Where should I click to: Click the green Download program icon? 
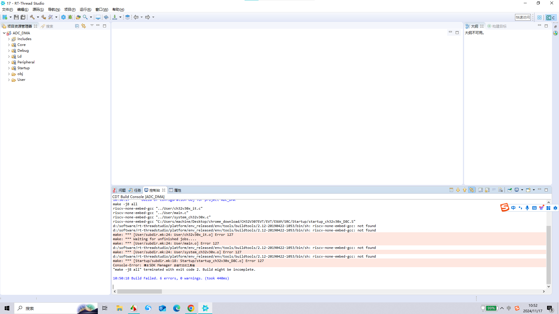point(115,17)
